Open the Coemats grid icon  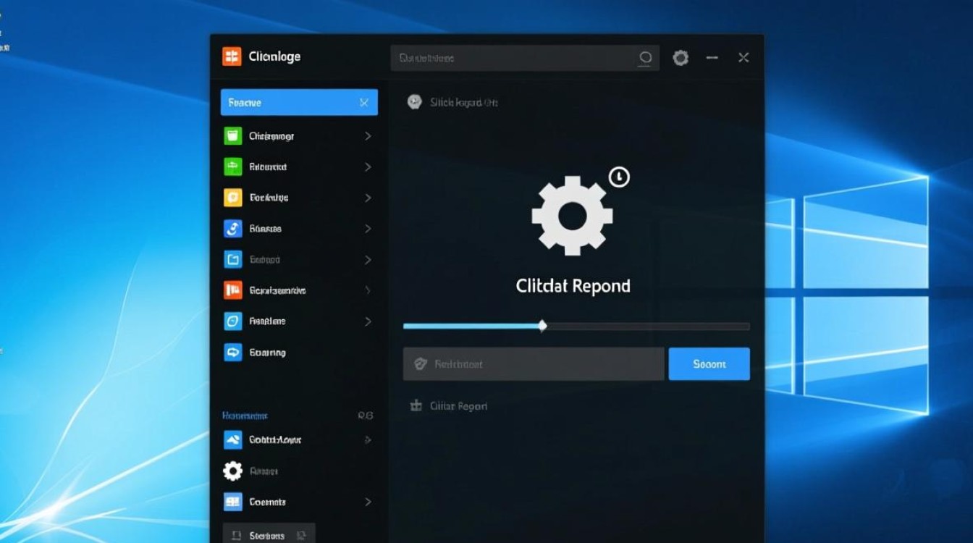233,502
